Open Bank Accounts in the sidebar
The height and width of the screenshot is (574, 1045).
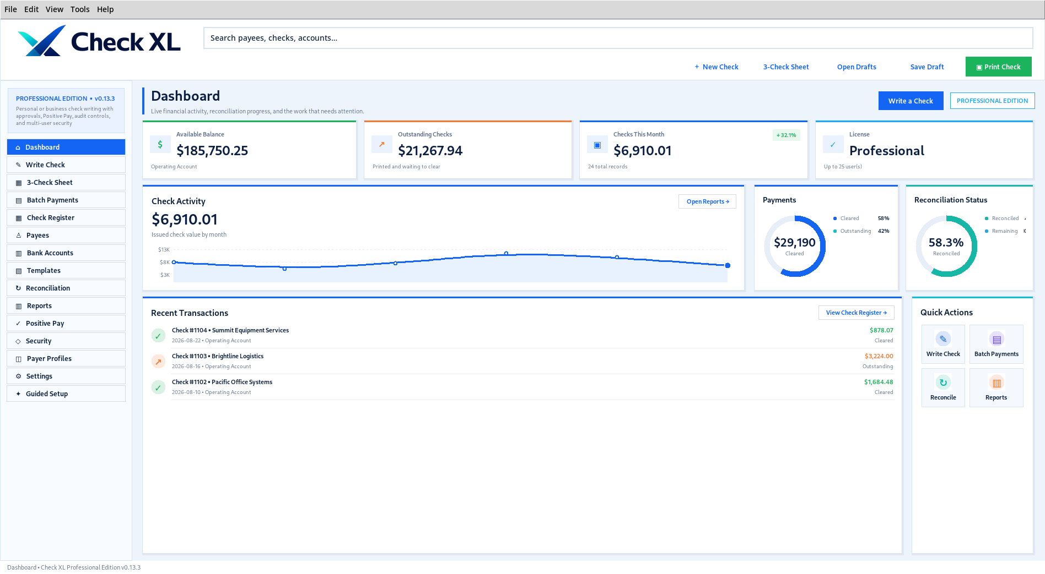(x=66, y=253)
